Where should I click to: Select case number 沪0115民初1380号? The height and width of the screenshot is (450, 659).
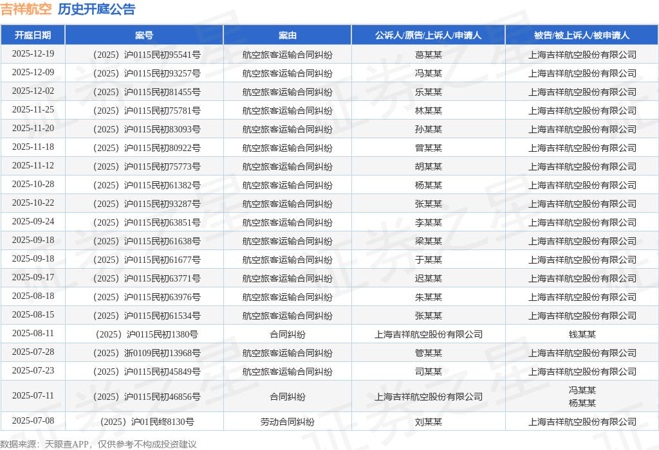point(147,334)
